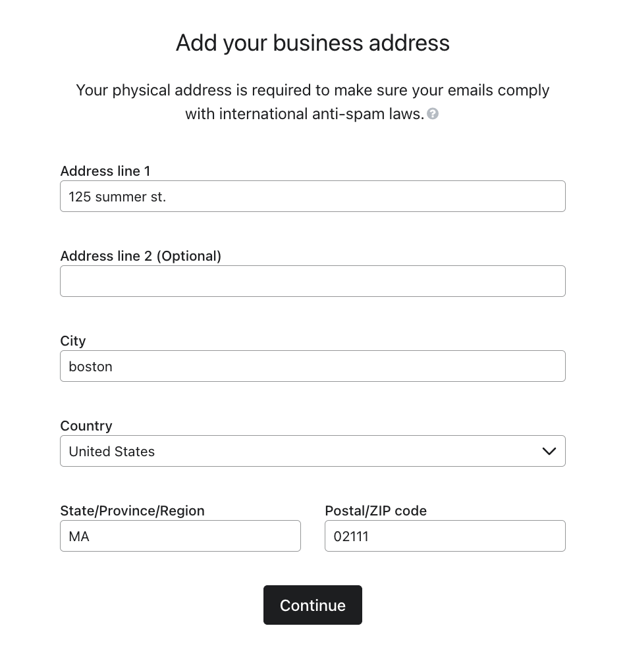The width and height of the screenshot is (627, 657).
Task: Focus the State/Province/Region input
Action: point(180,536)
